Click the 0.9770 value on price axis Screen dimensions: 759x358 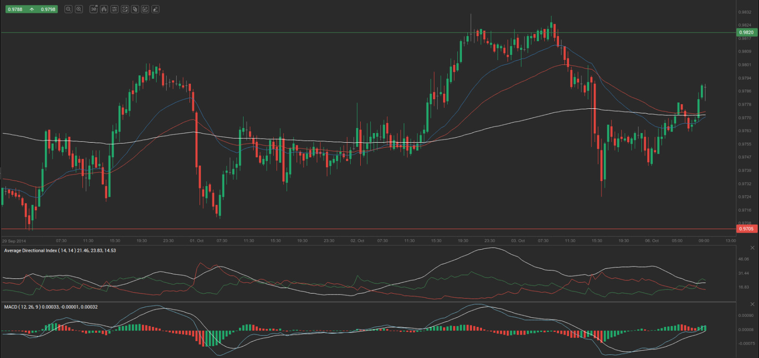(x=745, y=118)
